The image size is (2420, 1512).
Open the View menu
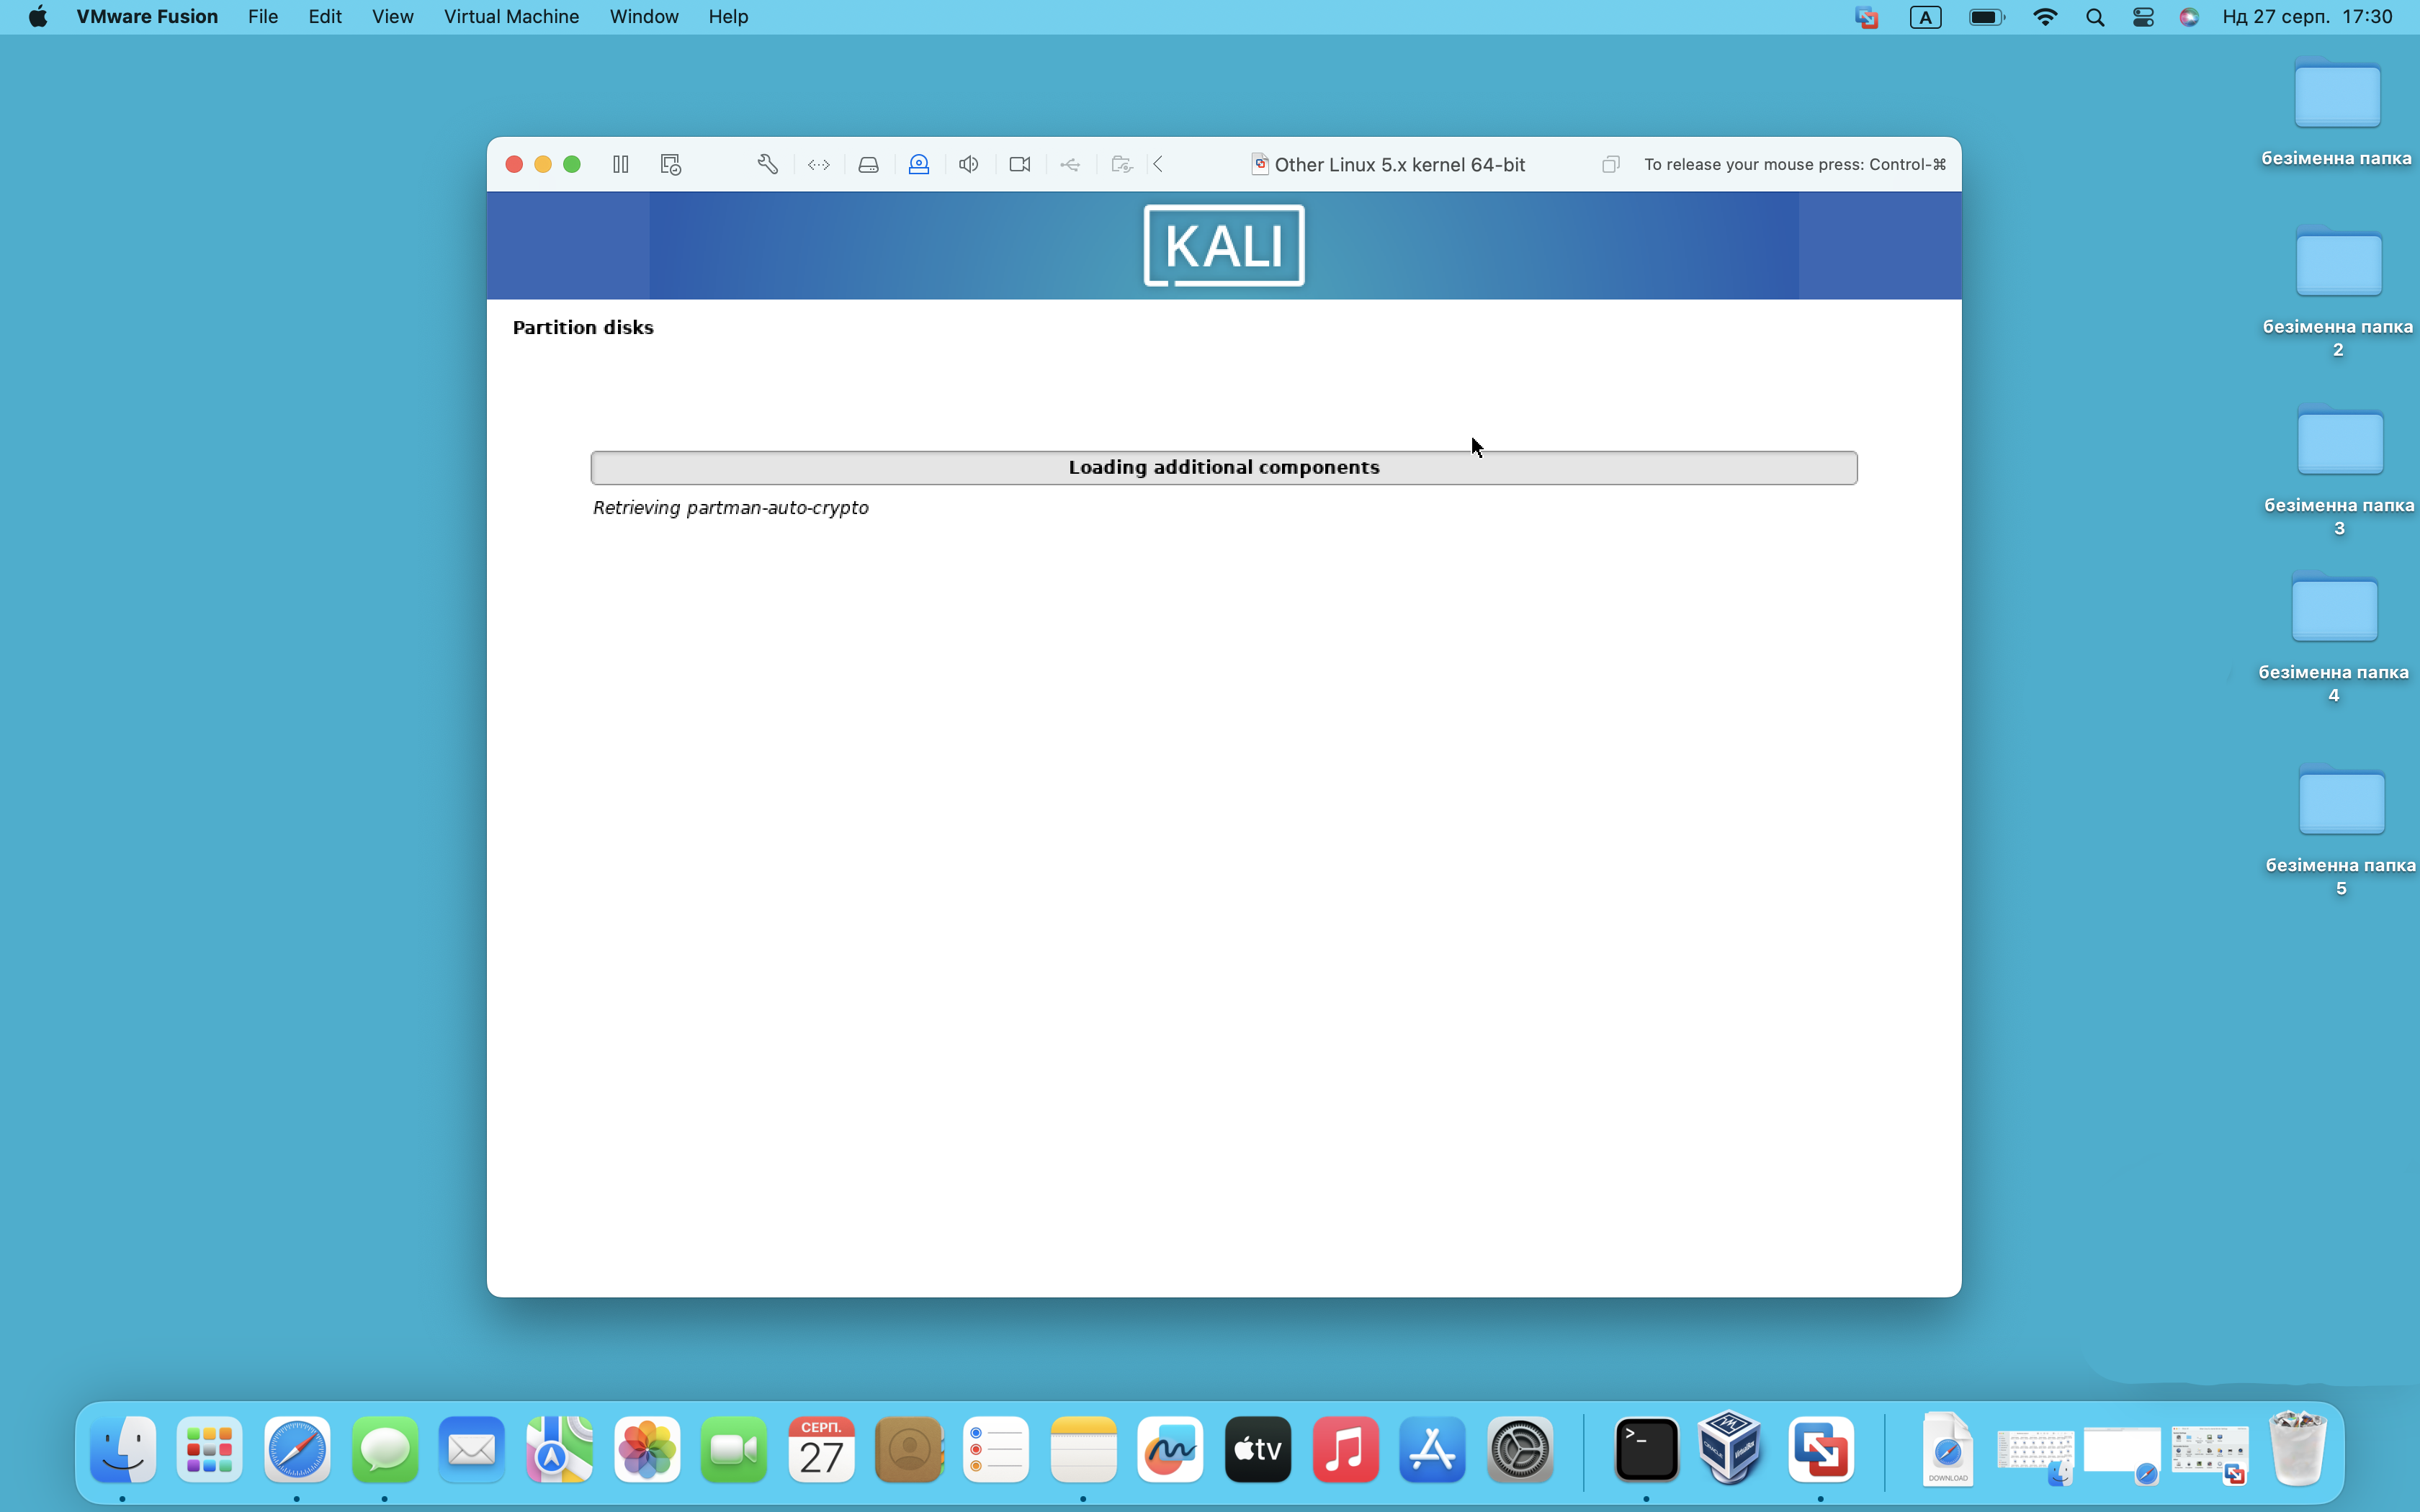392,17
